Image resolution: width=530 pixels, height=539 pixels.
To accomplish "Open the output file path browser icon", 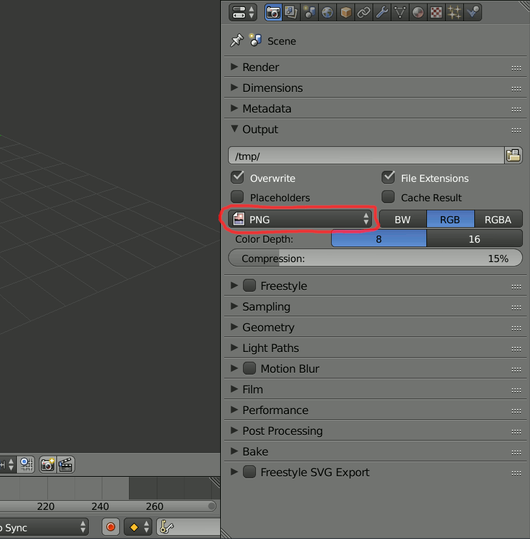I will [x=514, y=155].
